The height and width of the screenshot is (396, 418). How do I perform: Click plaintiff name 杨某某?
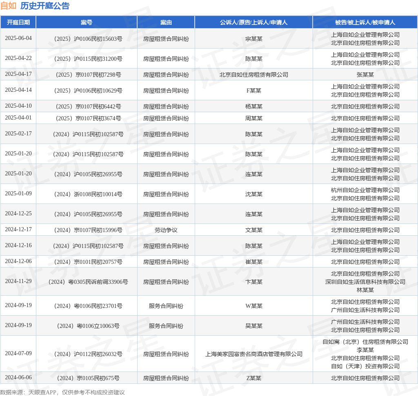pos(254,106)
